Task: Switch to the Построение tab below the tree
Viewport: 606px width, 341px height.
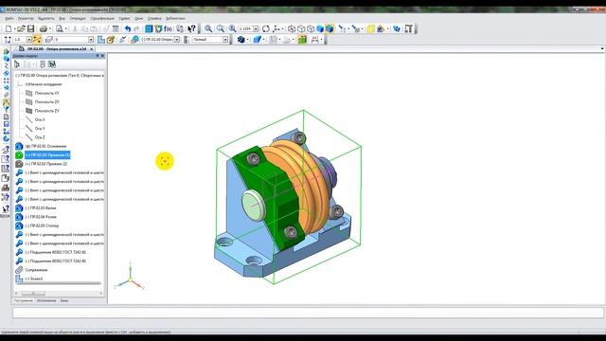Action: [x=24, y=300]
